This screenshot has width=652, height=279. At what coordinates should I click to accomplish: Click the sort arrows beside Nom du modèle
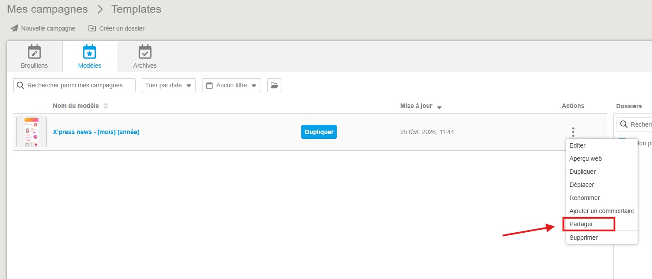[x=105, y=106]
